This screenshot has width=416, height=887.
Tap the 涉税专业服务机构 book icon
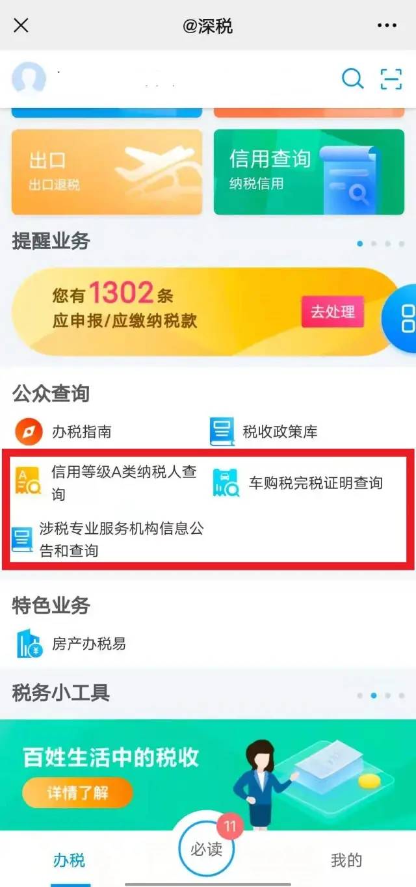click(x=22, y=540)
